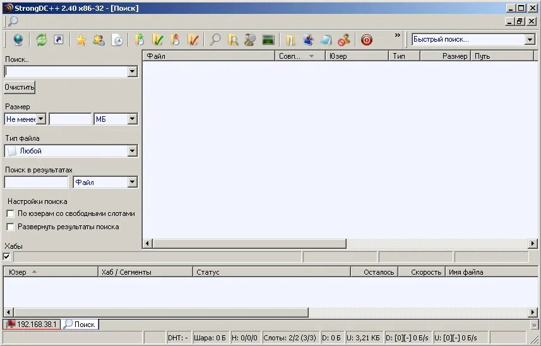Focus the 'Быстрый поиск...' input box
The height and width of the screenshot is (346, 541).
coord(468,39)
